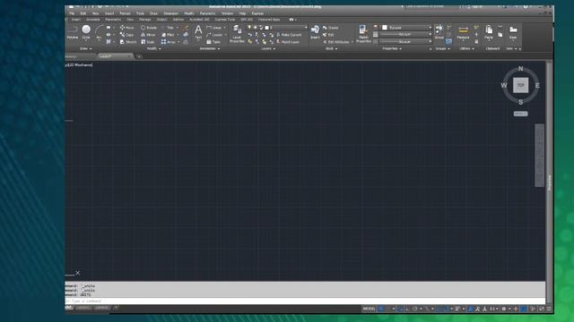Viewport: 574px width, 322px height.
Task: Click the WCS dropdown below ViewCube
Action: (x=520, y=114)
